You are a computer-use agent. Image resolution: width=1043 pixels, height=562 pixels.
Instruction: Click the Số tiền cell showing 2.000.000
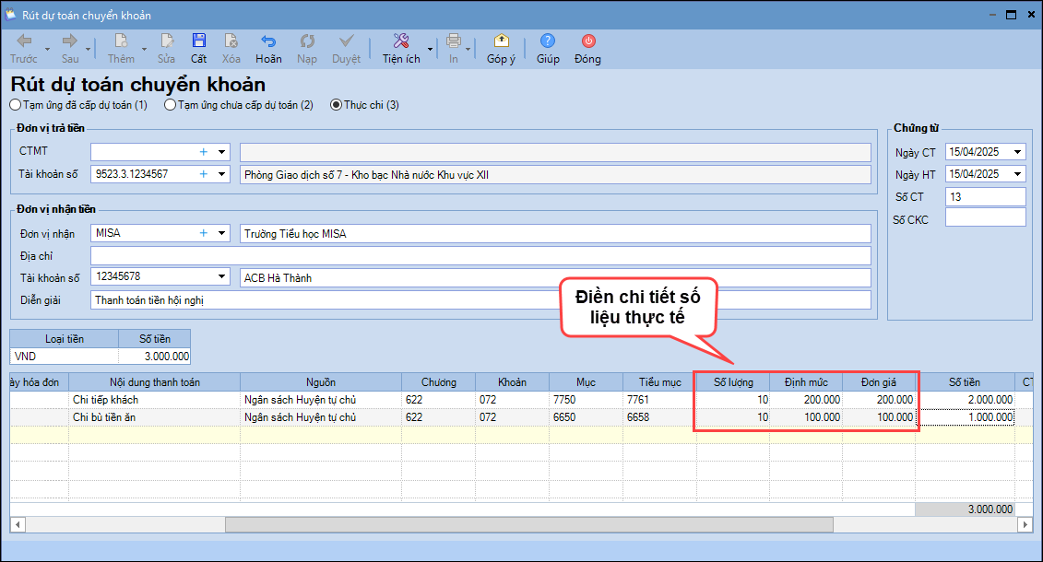pyautogui.click(x=965, y=400)
